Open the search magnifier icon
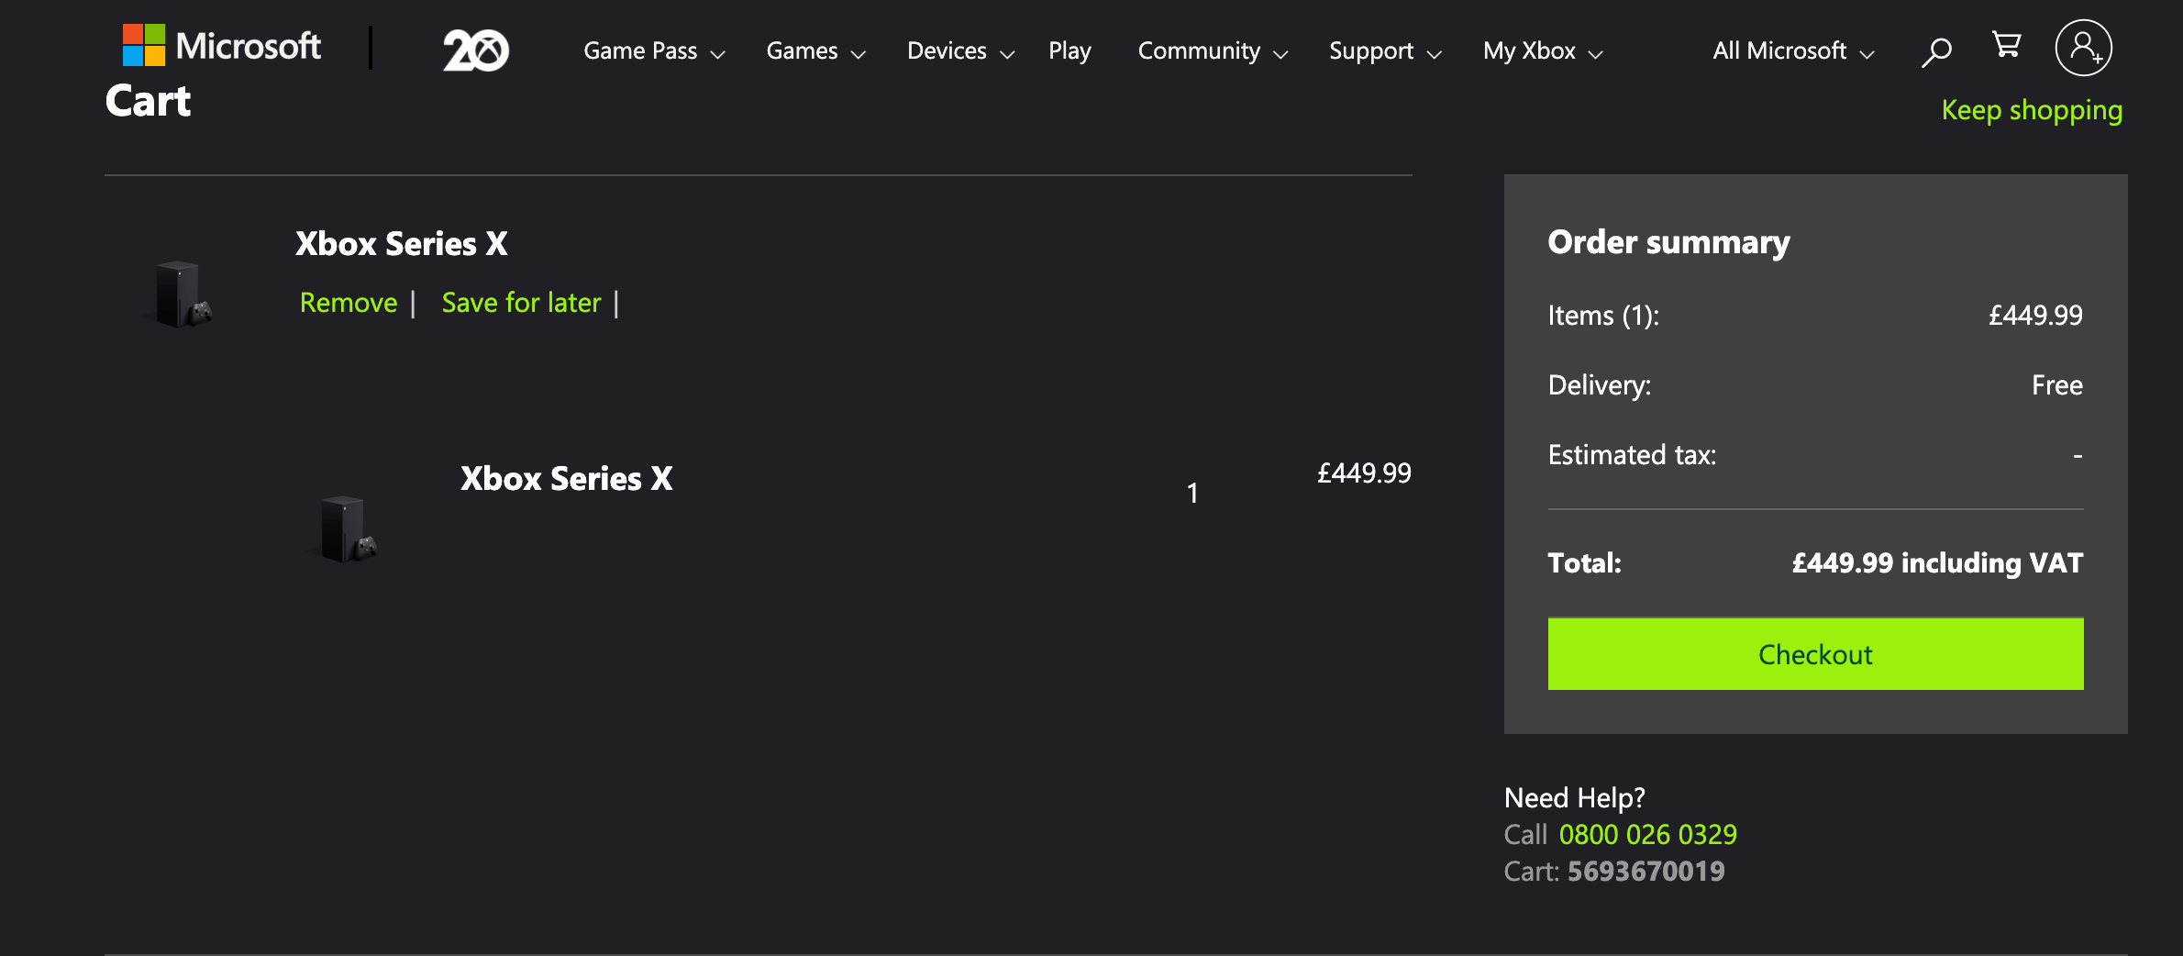2183x956 pixels. 1936,51
